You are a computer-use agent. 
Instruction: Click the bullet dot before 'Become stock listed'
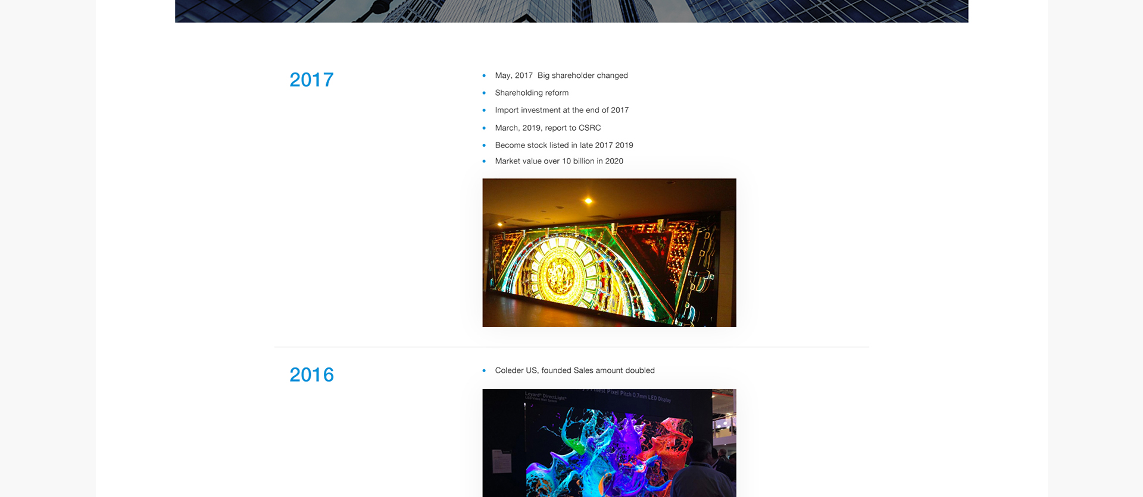pos(484,145)
